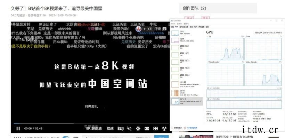Click the 3D usage graph
Screen dimensions: 285x138
(225, 49)
